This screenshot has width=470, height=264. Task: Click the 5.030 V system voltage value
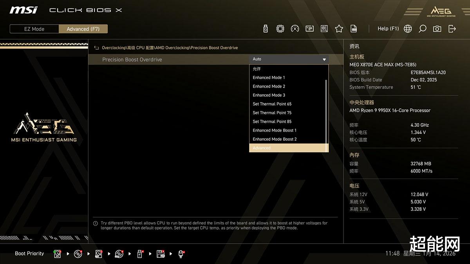tap(418, 202)
